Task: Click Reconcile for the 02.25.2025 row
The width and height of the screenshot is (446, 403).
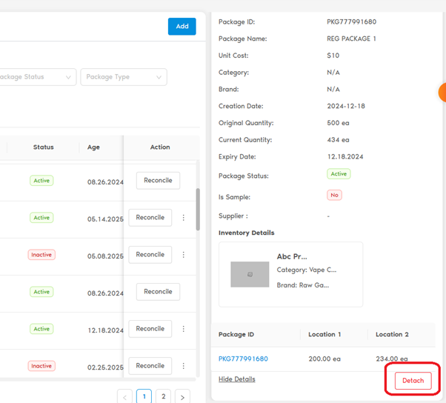Action: click(150, 366)
